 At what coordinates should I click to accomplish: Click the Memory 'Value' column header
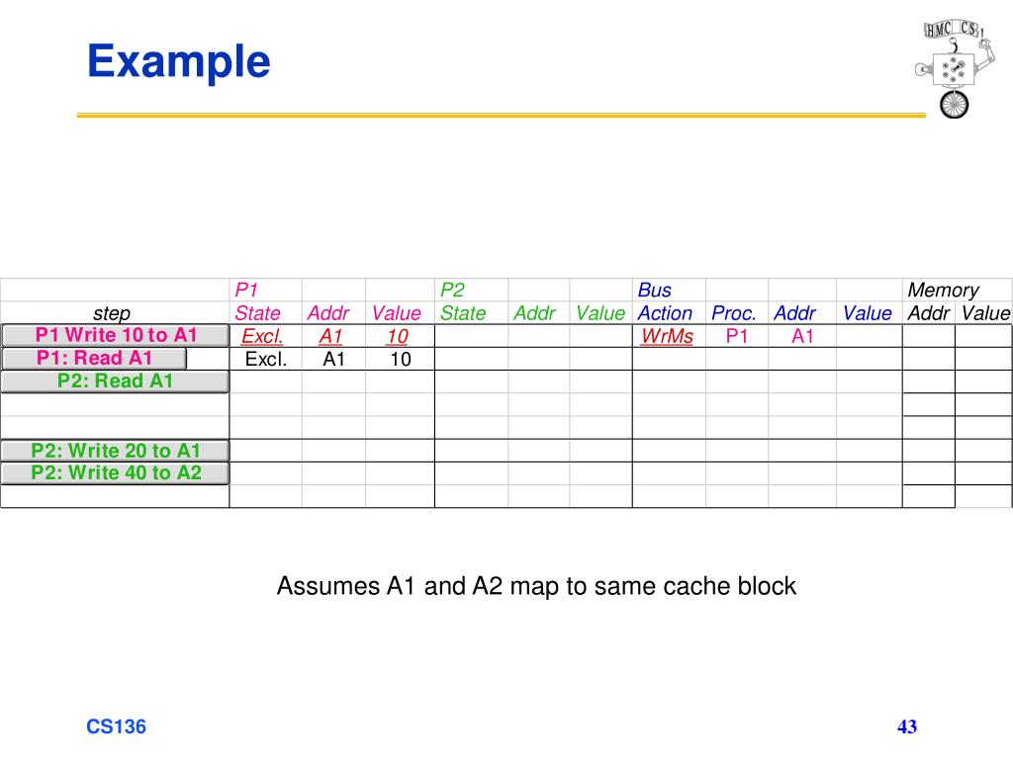point(985,313)
